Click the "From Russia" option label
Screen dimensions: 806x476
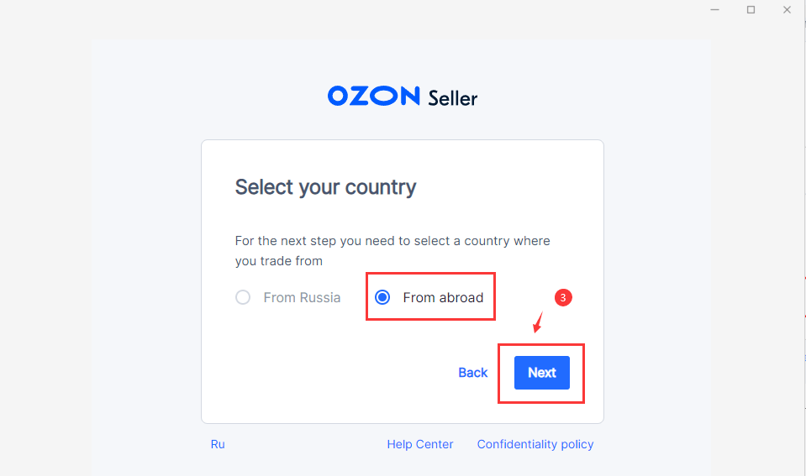click(302, 297)
